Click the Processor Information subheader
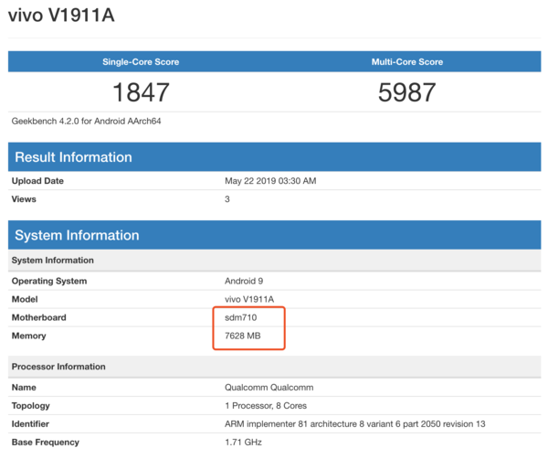Screen dimensions: 548x459 click(274, 367)
